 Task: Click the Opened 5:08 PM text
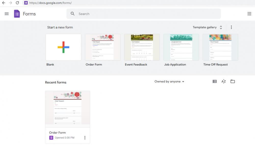(65, 138)
